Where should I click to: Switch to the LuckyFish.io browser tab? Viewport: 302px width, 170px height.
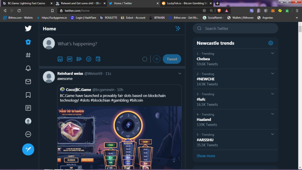click(187, 3)
